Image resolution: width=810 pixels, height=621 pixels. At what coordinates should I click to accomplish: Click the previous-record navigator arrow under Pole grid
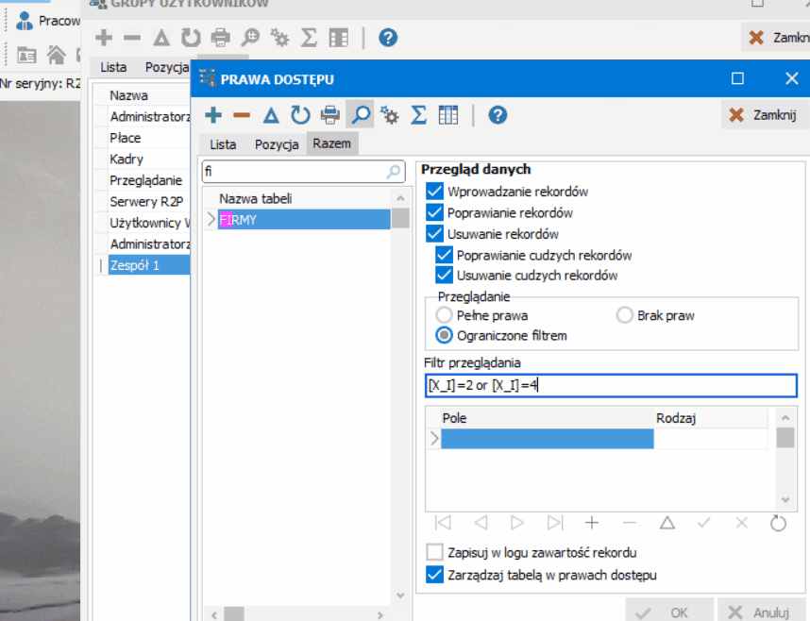click(481, 523)
